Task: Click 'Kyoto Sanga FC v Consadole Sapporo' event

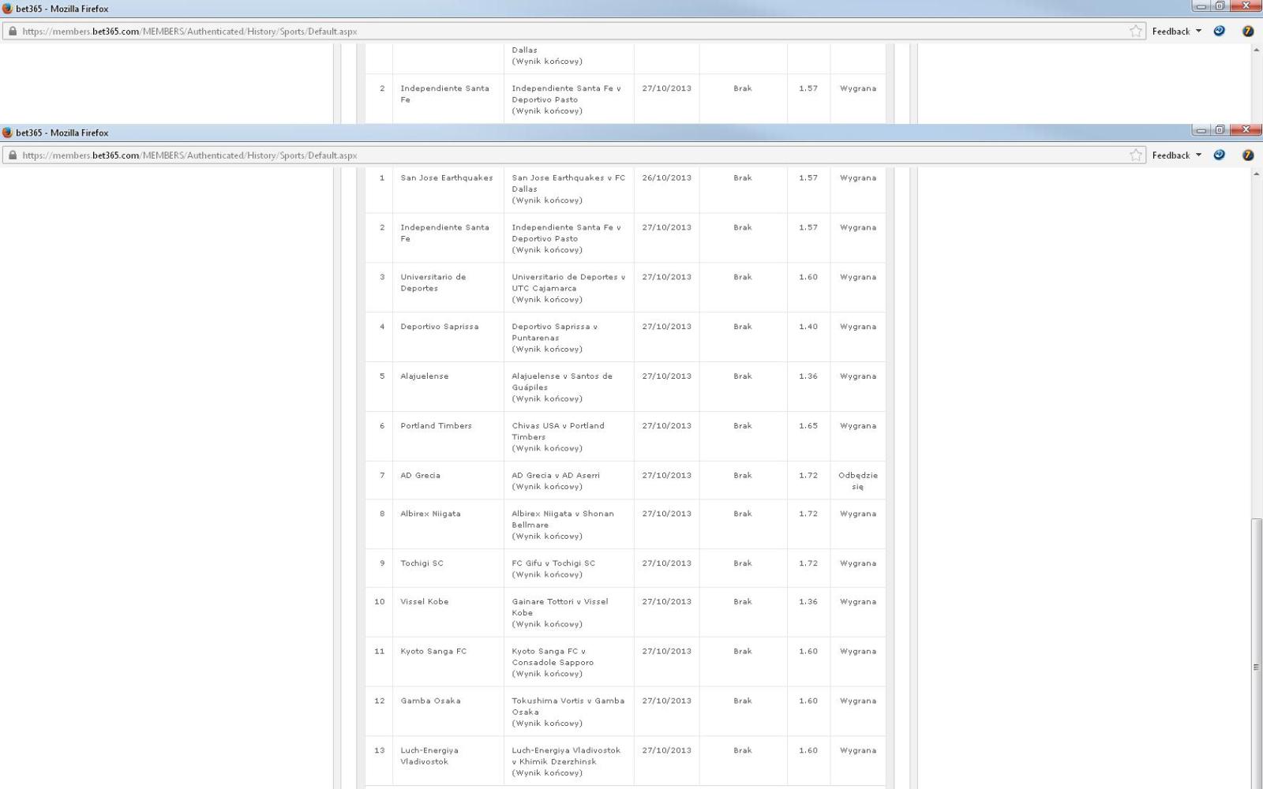Action: (553, 656)
